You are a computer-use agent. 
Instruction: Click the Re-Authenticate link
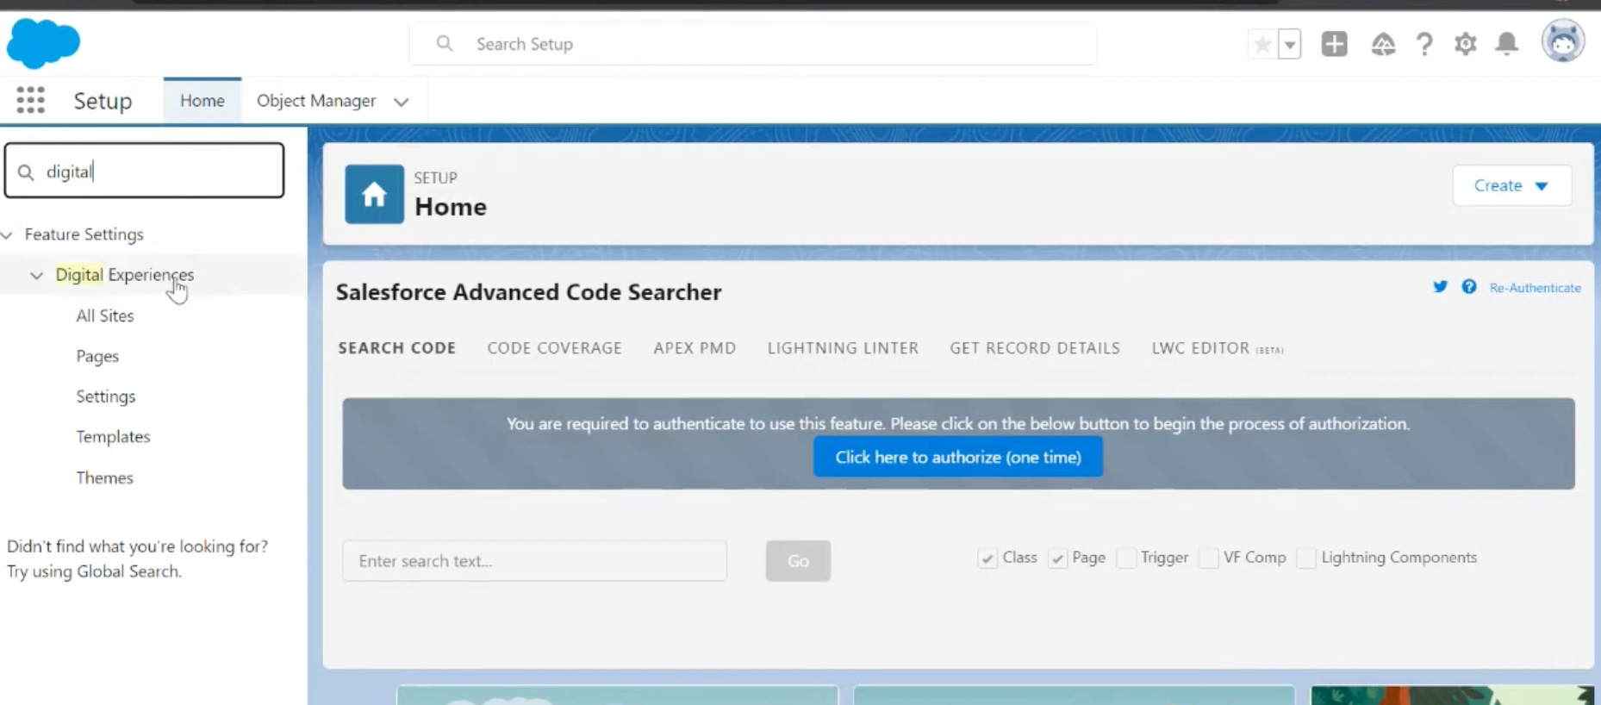(x=1535, y=288)
